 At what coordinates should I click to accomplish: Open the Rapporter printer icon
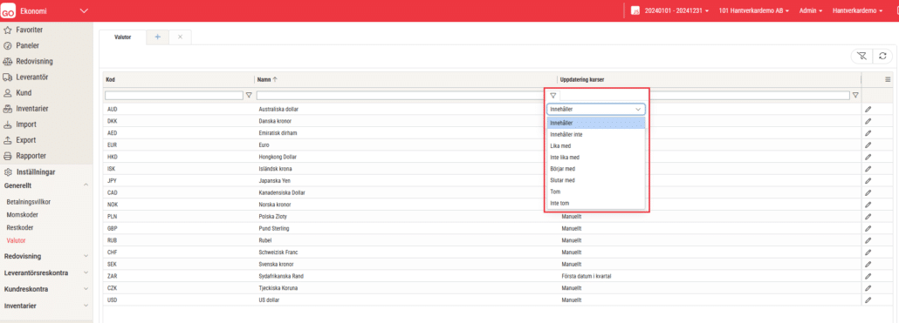click(x=8, y=156)
